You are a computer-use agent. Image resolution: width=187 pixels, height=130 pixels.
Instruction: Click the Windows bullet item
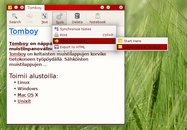pos(28,89)
